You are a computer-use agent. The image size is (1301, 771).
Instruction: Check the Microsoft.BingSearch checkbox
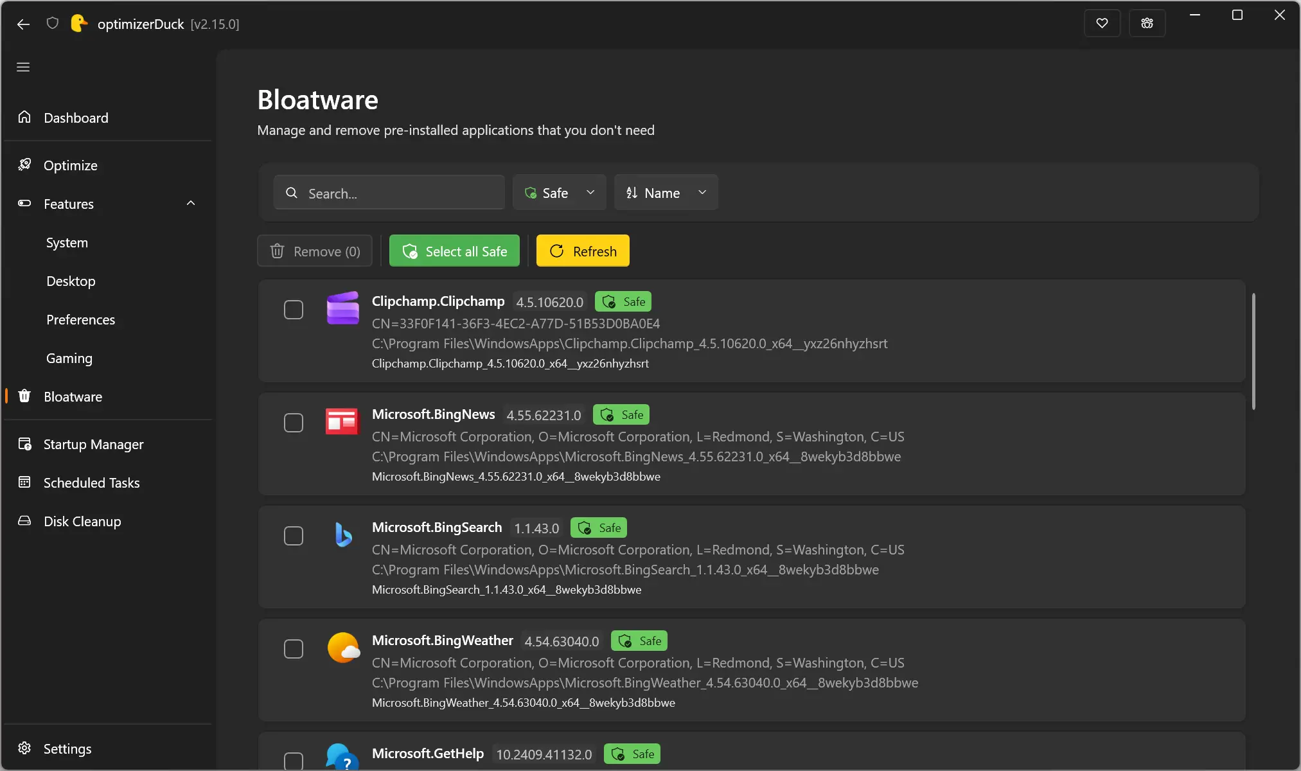pyautogui.click(x=294, y=536)
